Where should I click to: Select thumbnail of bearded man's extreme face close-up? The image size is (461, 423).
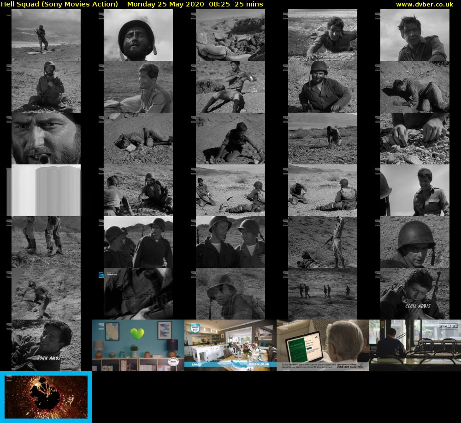46,139
